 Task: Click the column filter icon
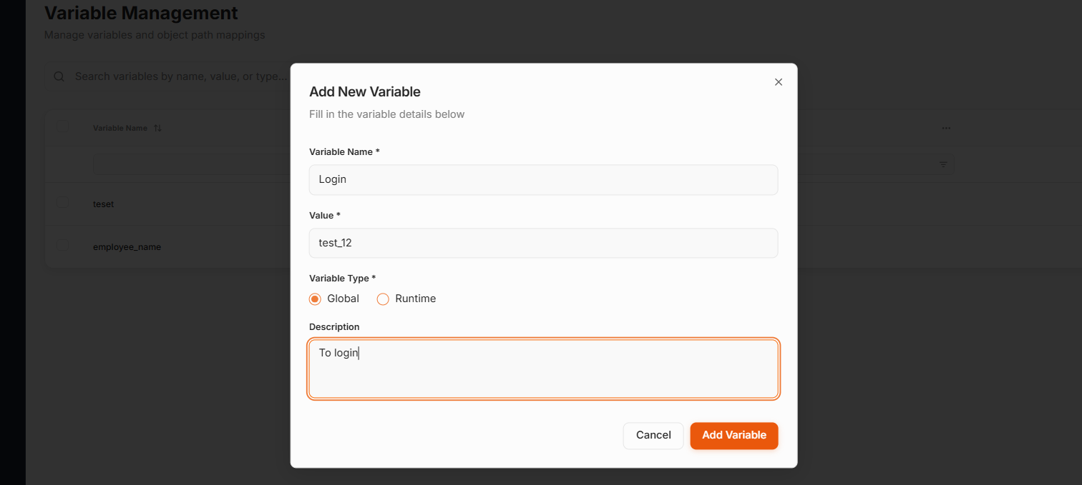tap(943, 165)
